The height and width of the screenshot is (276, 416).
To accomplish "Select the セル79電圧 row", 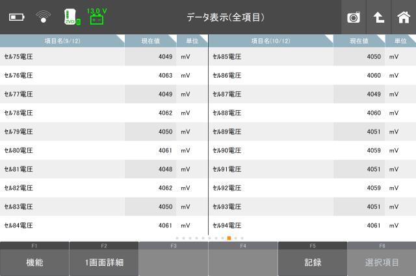I will coord(104,132).
